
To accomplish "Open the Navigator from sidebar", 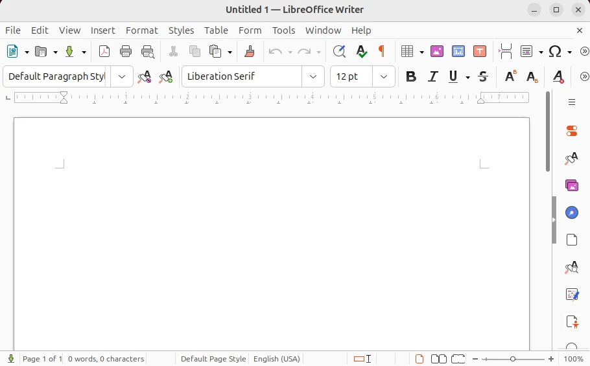I will pos(571,212).
